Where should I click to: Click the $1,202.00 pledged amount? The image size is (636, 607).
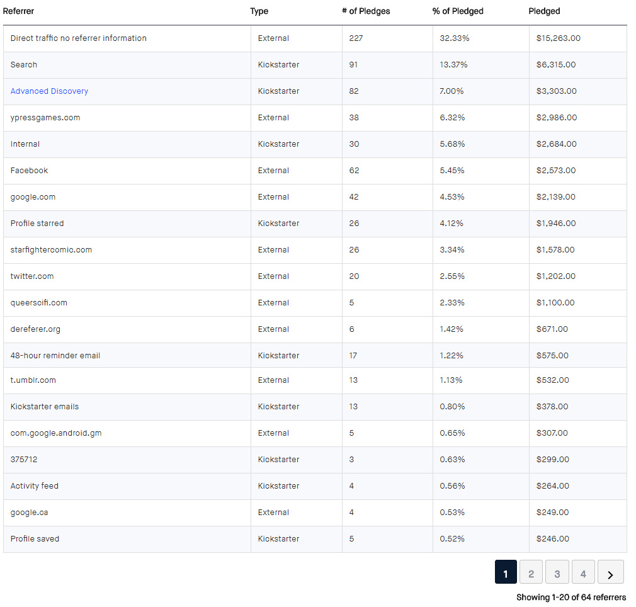click(555, 276)
